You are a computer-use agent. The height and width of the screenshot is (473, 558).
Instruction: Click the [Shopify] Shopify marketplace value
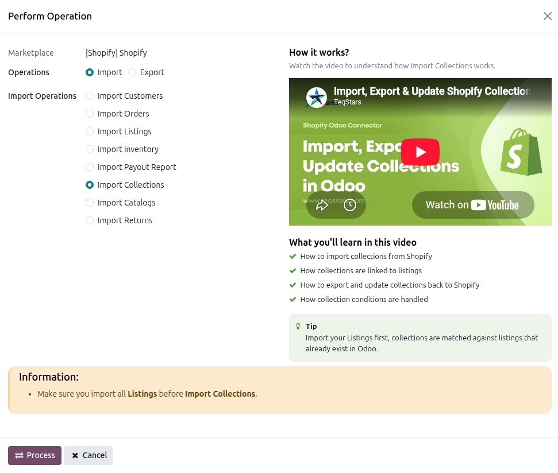pyautogui.click(x=116, y=53)
